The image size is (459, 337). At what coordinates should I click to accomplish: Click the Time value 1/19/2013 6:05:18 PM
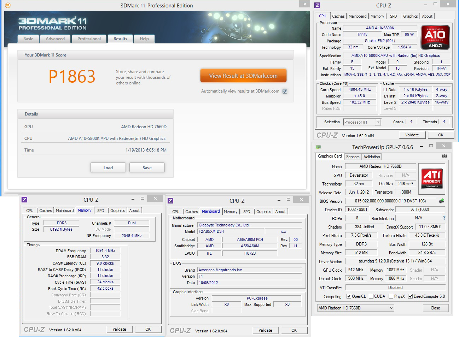coord(146,150)
